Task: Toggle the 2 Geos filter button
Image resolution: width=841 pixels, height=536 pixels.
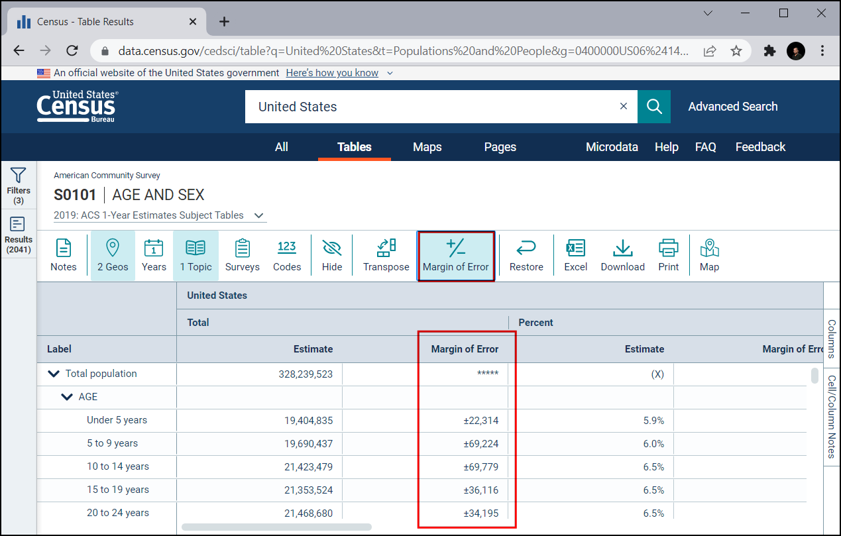Action: (x=113, y=255)
